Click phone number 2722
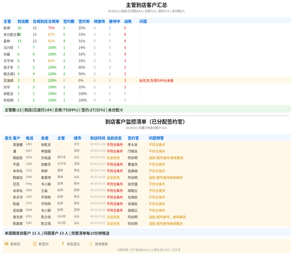Image resolution: width=293 pixels, height=263 pixels. (29, 170)
